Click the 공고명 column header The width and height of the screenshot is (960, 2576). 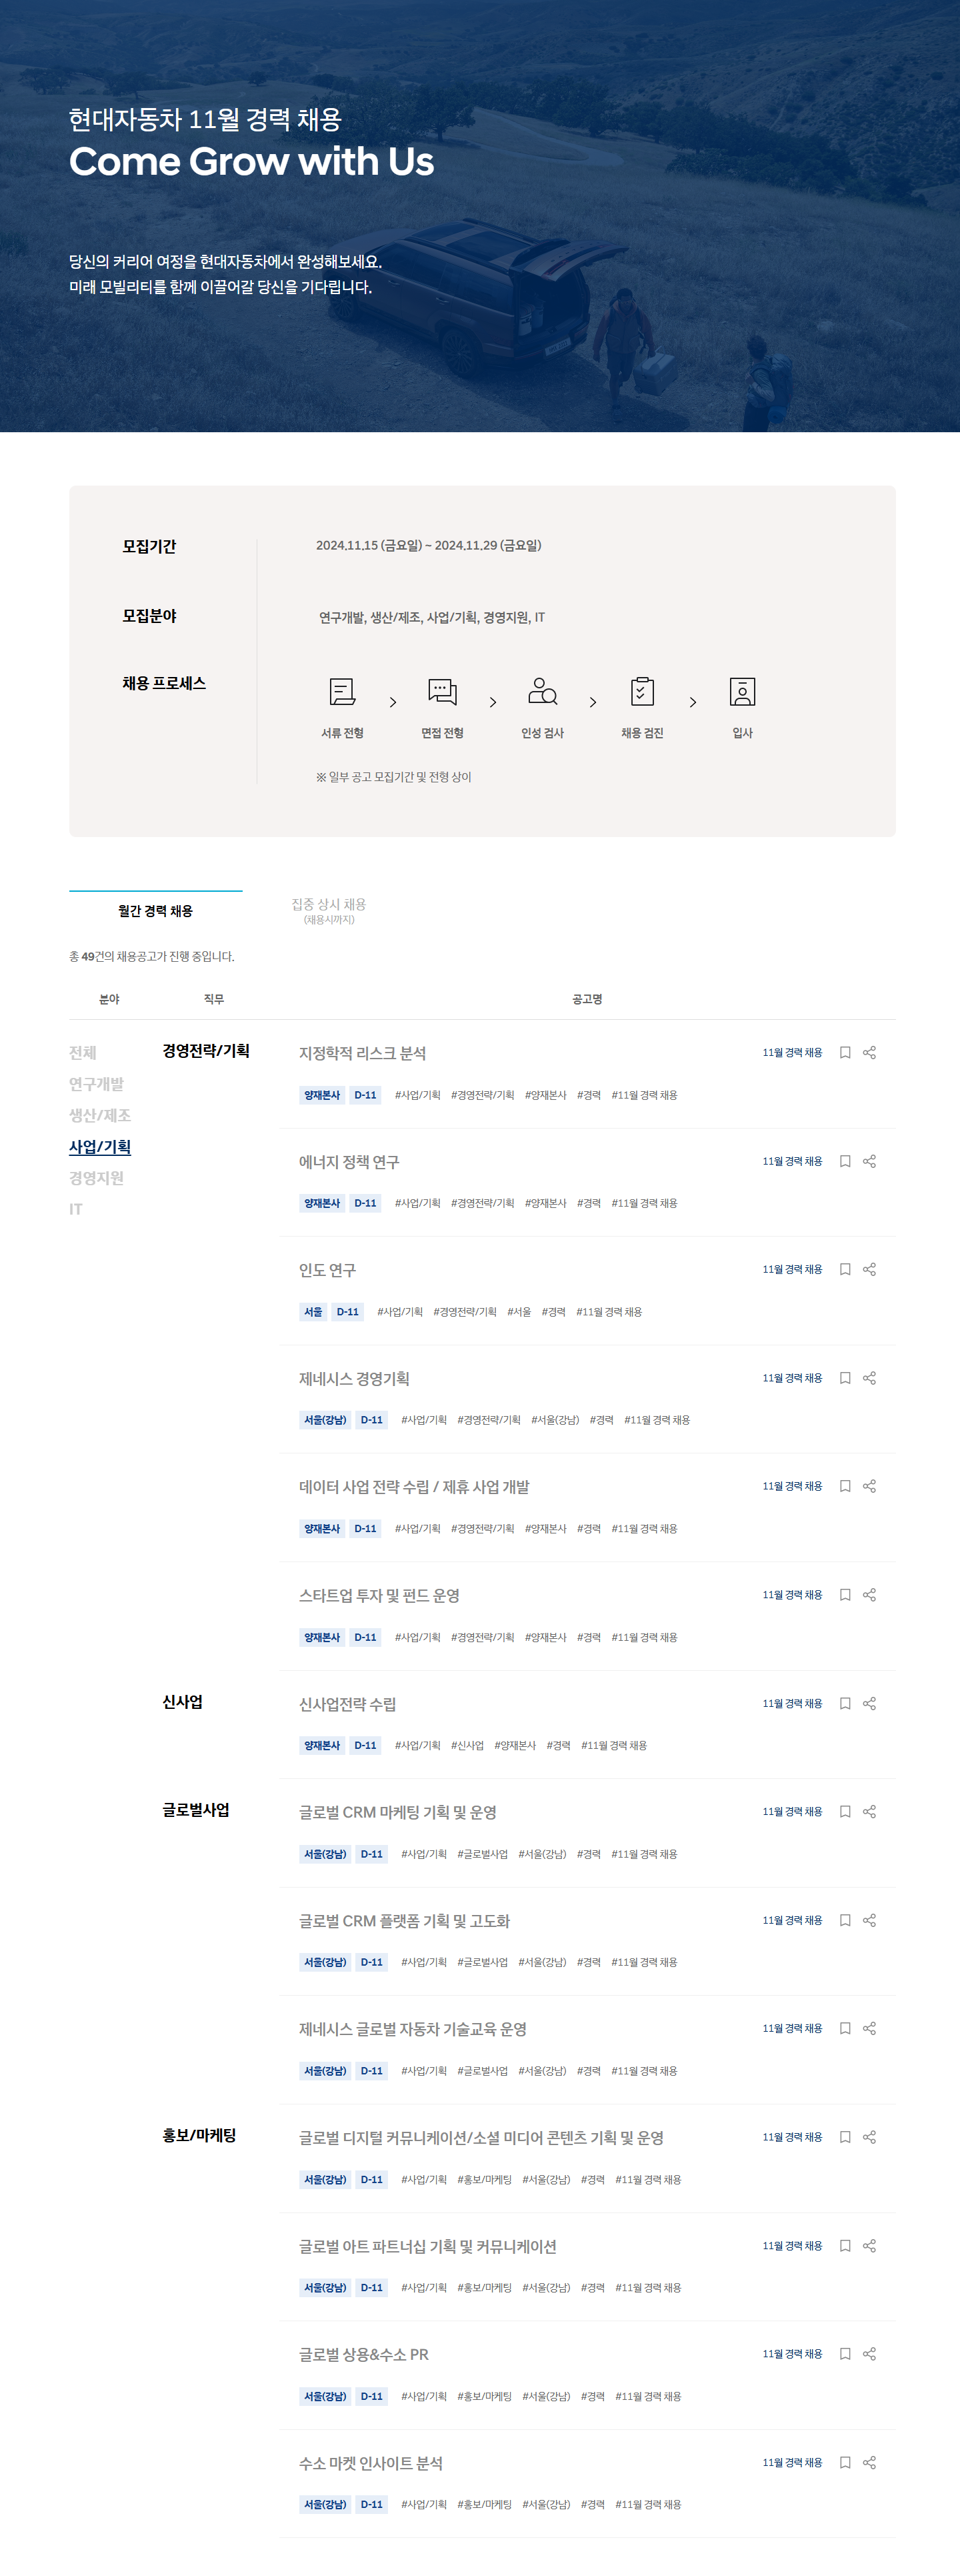(x=587, y=999)
